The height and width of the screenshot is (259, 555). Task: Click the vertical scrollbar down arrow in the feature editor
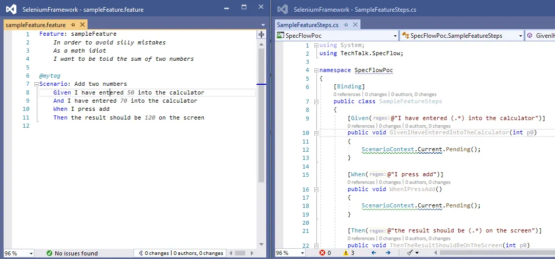[261, 244]
